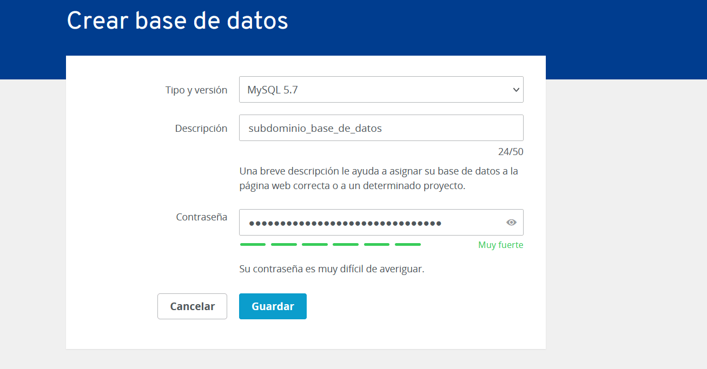Click the "Crear base de datos" heading

click(177, 21)
